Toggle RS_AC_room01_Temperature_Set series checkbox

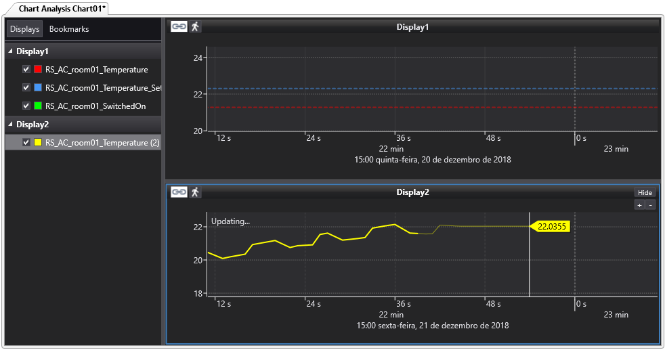(x=26, y=87)
